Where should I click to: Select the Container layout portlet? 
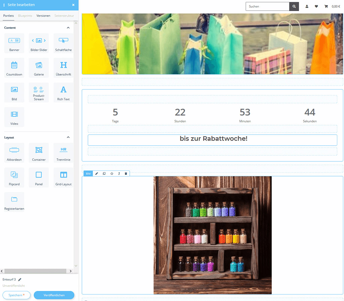(39, 153)
